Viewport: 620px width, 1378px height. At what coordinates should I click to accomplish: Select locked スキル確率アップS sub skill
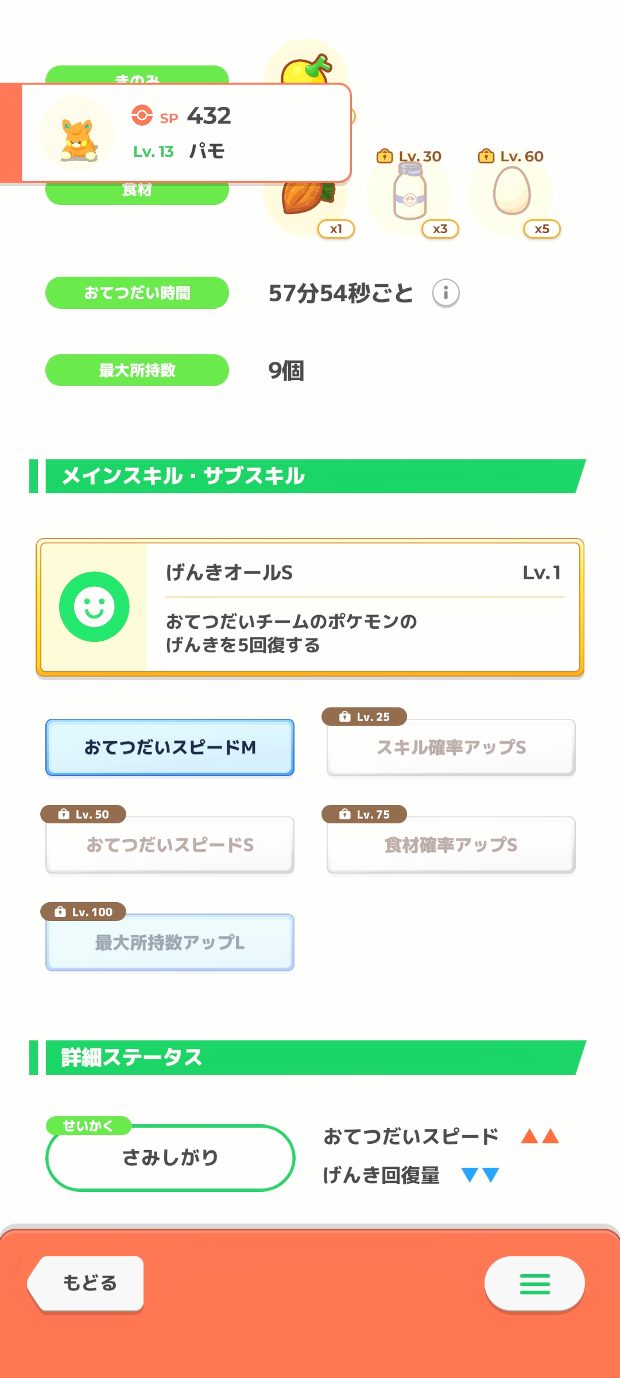point(451,747)
